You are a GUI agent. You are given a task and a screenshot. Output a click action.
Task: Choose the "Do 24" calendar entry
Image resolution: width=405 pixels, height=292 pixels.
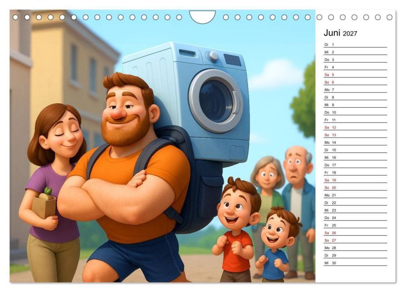355,218
